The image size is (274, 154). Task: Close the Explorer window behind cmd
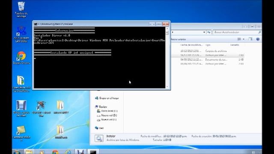[x=259, y=27]
